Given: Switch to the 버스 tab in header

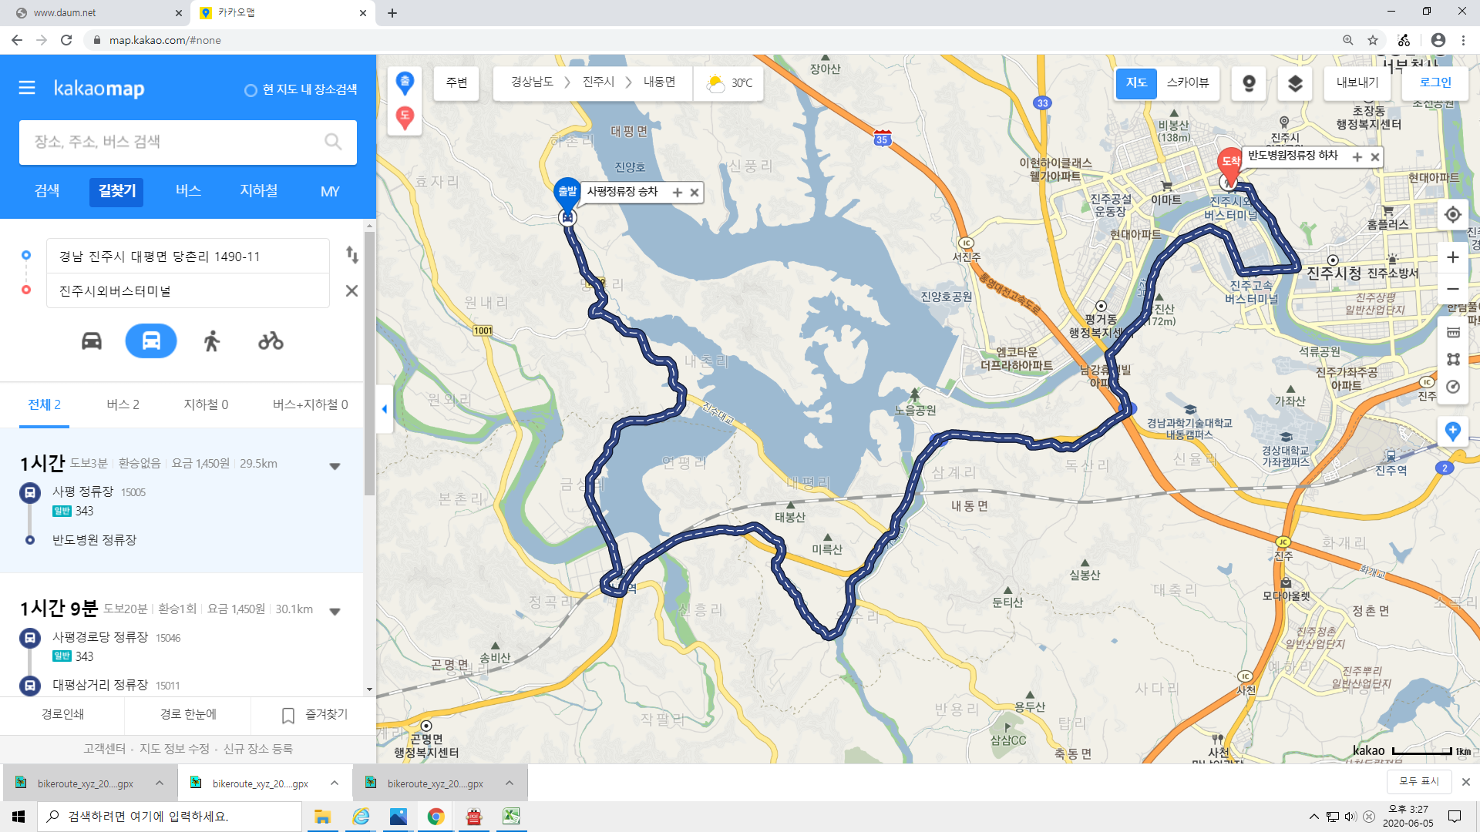Looking at the screenshot, I should pyautogui.click(x=188, y=191).
